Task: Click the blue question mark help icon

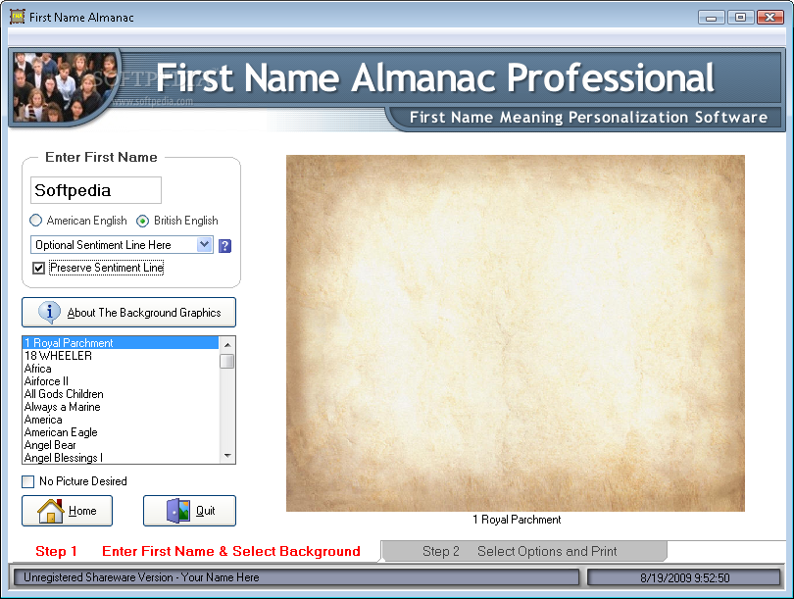Action: click(224, 246)
